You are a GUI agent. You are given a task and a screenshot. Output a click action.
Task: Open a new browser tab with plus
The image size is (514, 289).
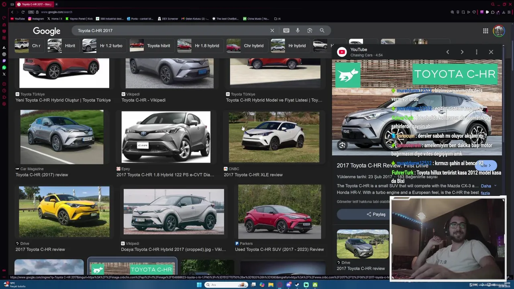coord(56,4)
